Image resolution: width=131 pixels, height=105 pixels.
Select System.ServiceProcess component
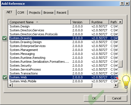pos(64,69)
